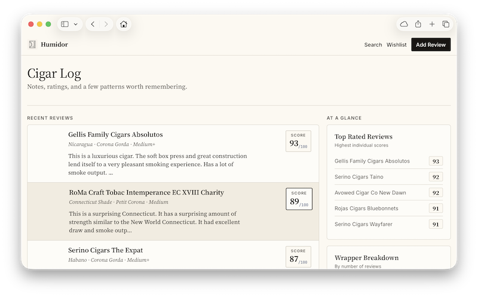Click 'Highest individual scores' subtitle

pos(361,145)
